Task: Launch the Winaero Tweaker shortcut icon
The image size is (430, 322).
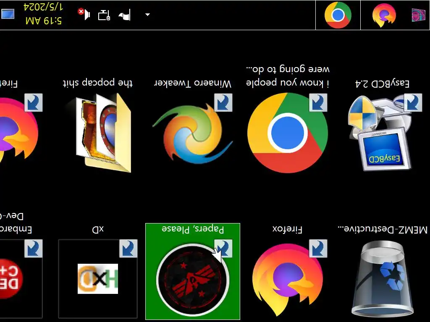Action: (192, 133)
